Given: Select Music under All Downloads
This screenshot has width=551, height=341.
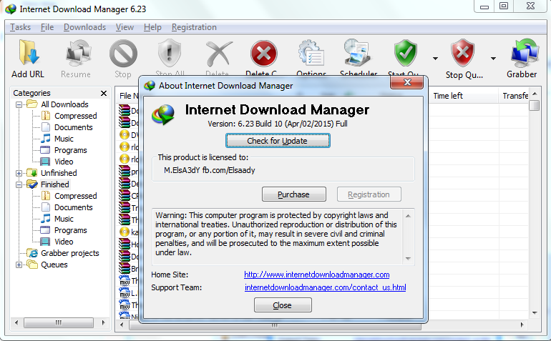Looking at the screenshot, I should pyautogui.click(x=64, y=139).
